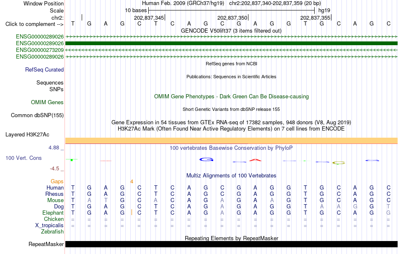Click the Scale track label
398x254 pixels.
[x=57, y=10]
